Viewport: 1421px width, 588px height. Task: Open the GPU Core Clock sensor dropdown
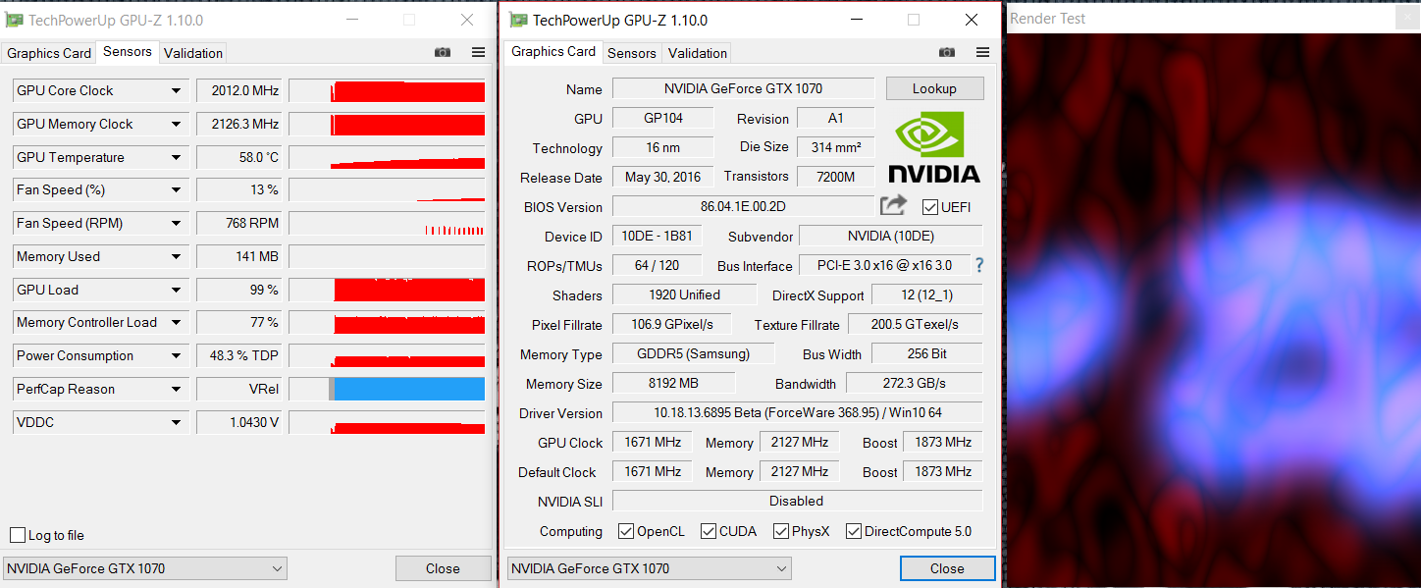coord(177,90)
